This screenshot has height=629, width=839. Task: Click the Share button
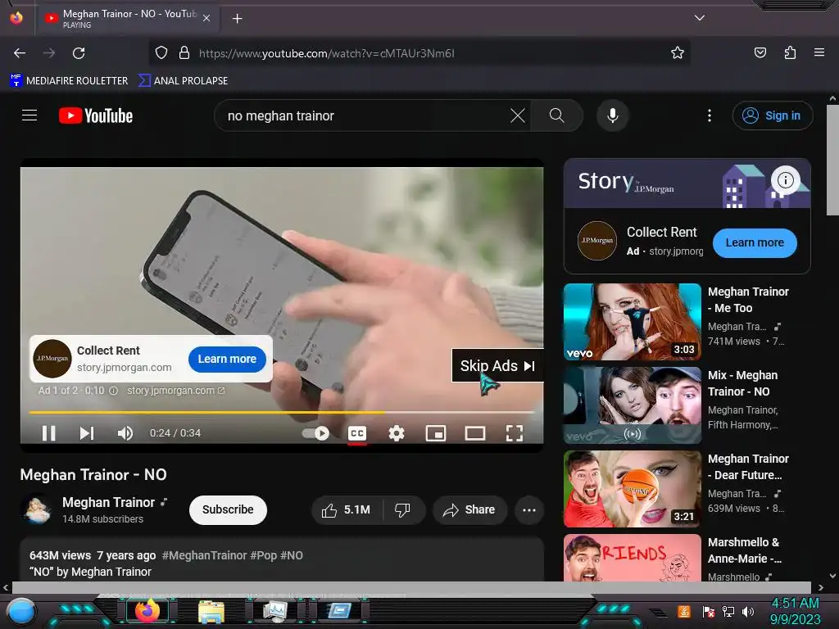(469, 509)
